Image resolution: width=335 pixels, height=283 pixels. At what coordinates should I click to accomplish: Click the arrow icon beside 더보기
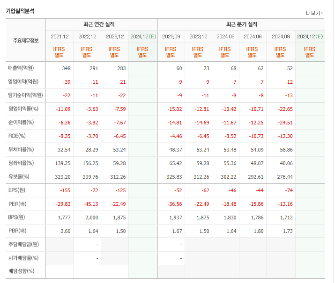click(x=322, y=13)
